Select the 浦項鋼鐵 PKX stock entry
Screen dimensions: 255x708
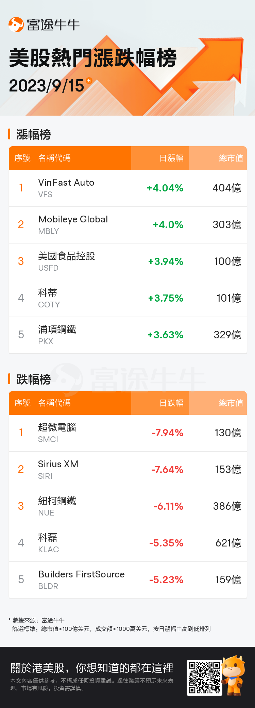pos(128,335)
